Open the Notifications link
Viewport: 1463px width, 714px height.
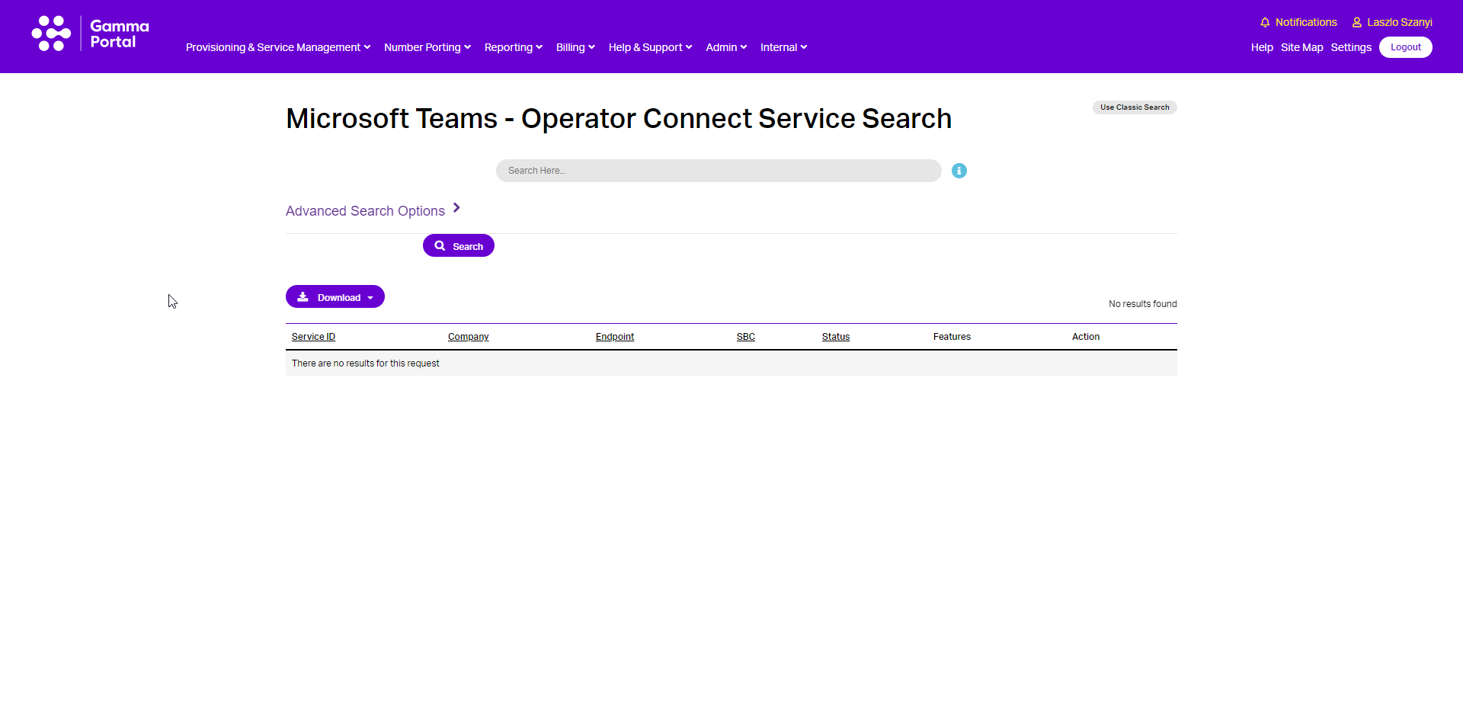click(x=1306, y=22)
